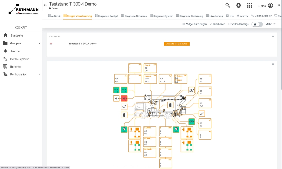Open Daten-Explorer in the sidebar
The height and width of the screenshot is (169, 282).
(x=20, y=59)
